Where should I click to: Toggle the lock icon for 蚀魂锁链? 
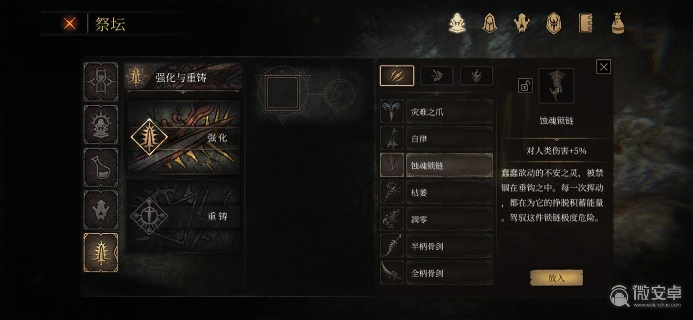(525, 86)
